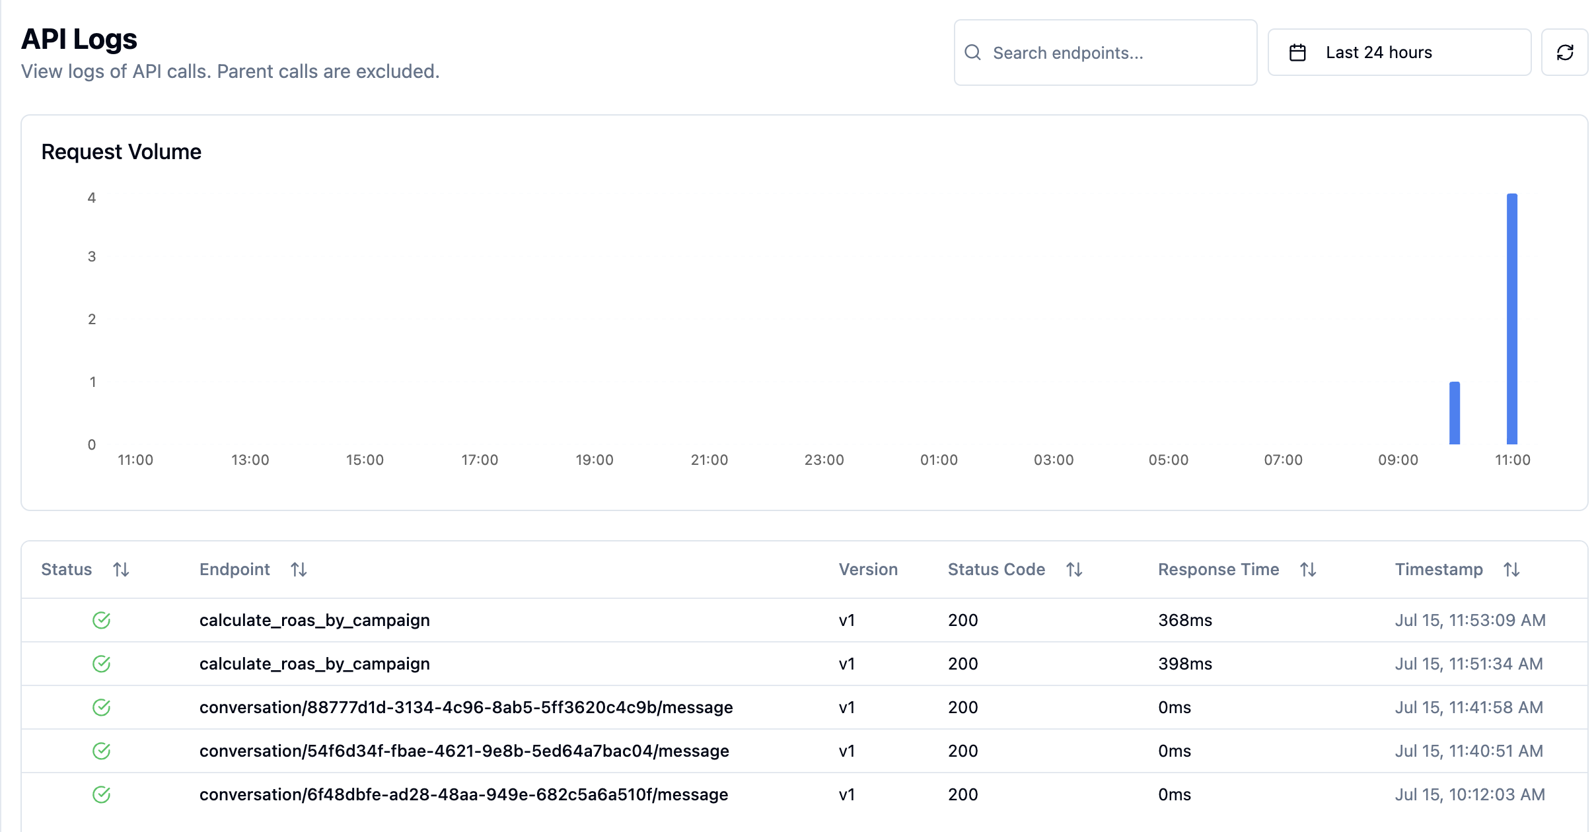Open the conversation/54f6d34f-fbae message log row
This screenshot has width=1596, height=832.
point(804,751)
